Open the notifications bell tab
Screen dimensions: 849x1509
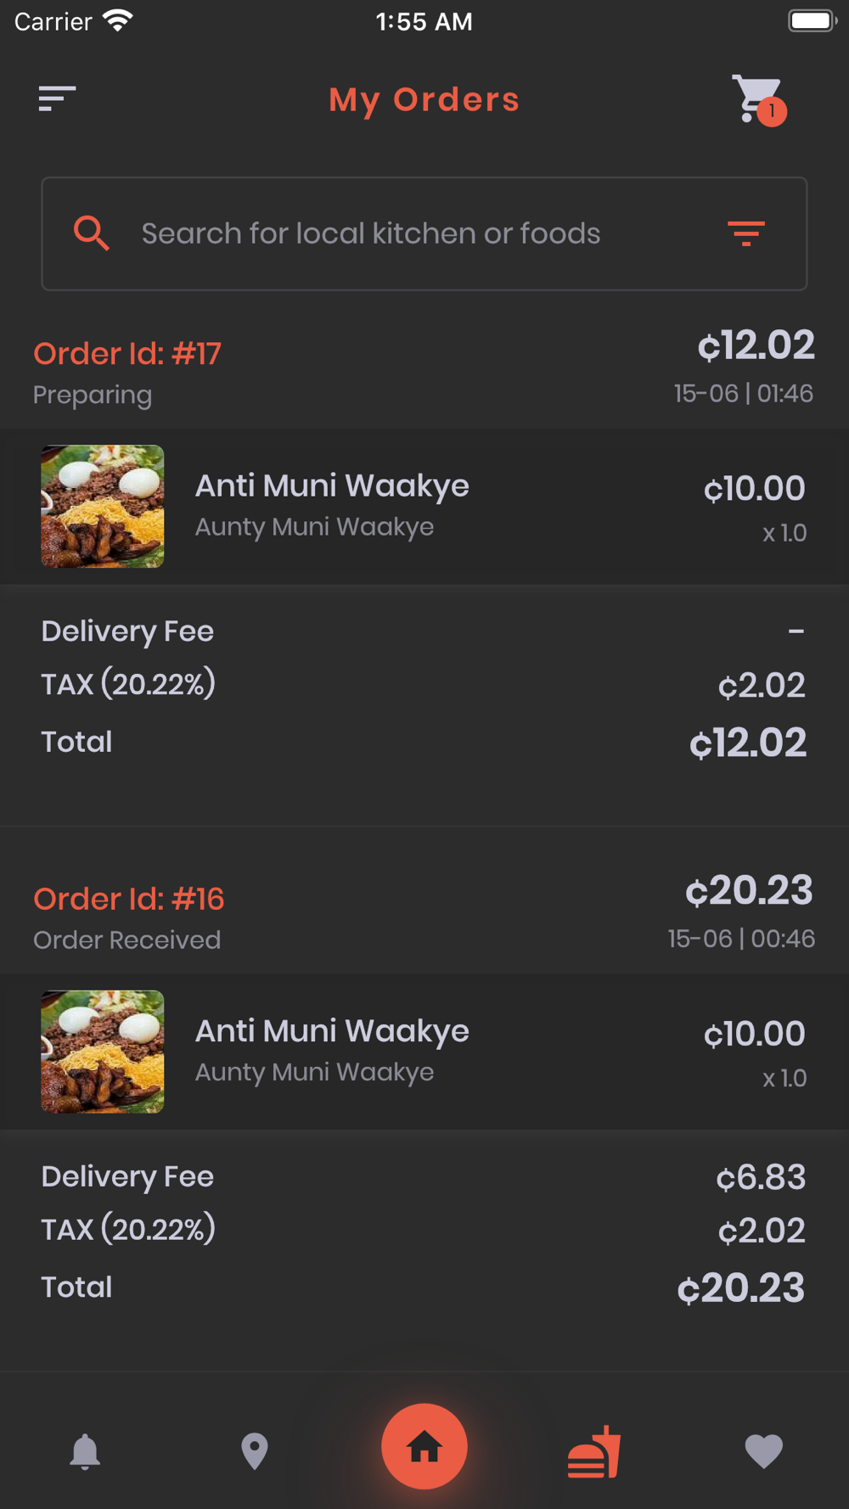[85, 1451]
